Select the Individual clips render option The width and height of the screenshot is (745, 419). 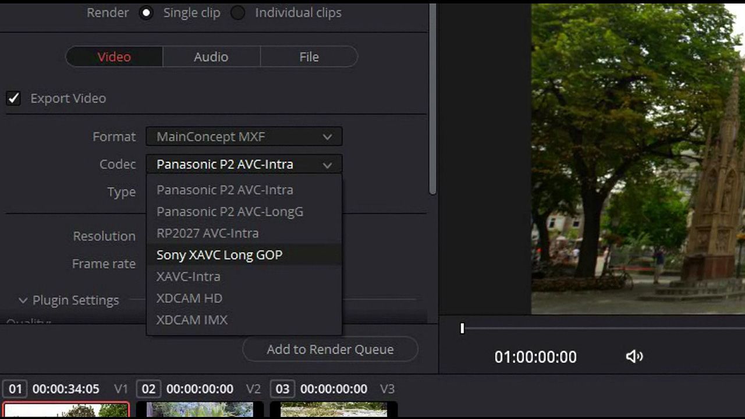point(237,13)
